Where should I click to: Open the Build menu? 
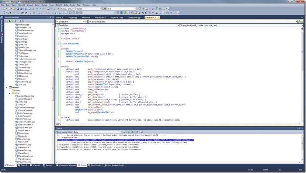click(37, 5)
